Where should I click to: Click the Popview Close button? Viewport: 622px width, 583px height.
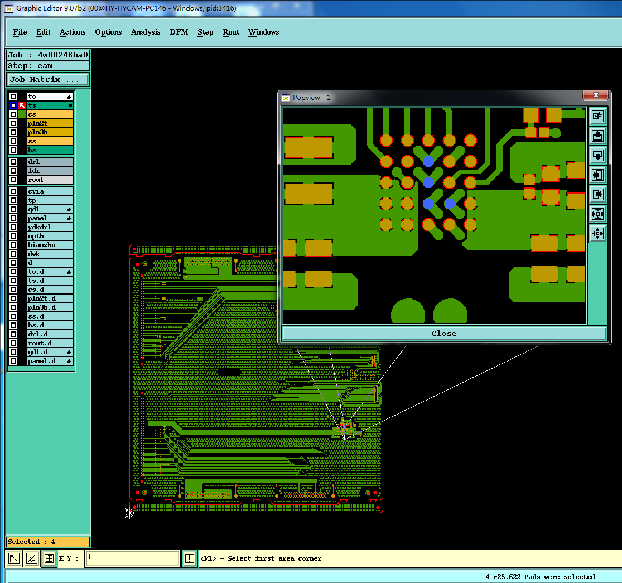click(444, 334)
